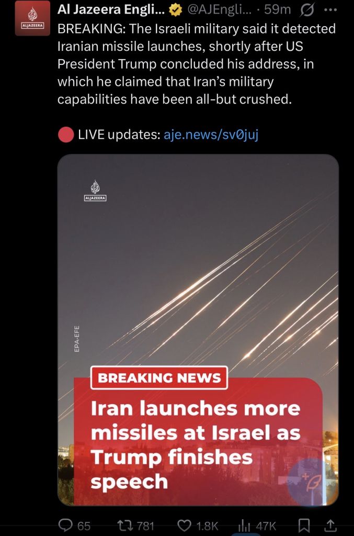Screen dimensions: 354x536
Task: Click the Grok slashed-circle icon
Action: [307, 10]
